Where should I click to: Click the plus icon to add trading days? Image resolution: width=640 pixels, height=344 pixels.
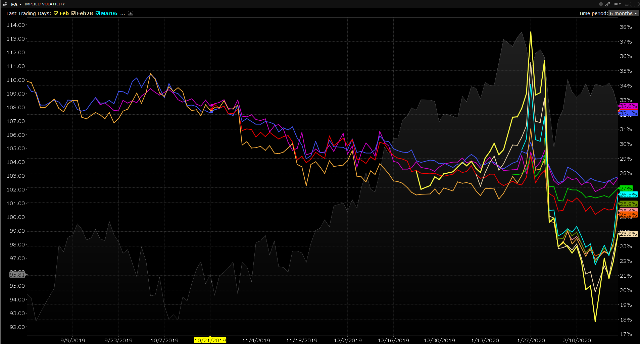131,13
